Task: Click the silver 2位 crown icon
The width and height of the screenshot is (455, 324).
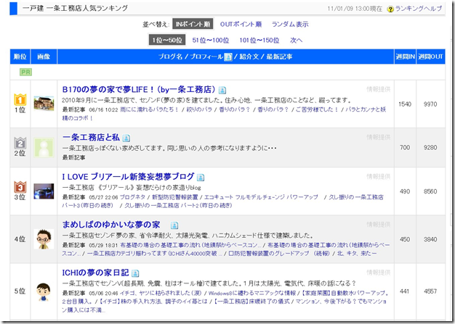Action: tap(20, 144)
